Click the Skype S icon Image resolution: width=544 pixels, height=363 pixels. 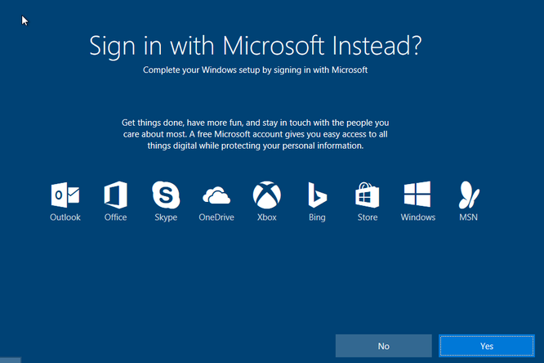pos(166,195)
